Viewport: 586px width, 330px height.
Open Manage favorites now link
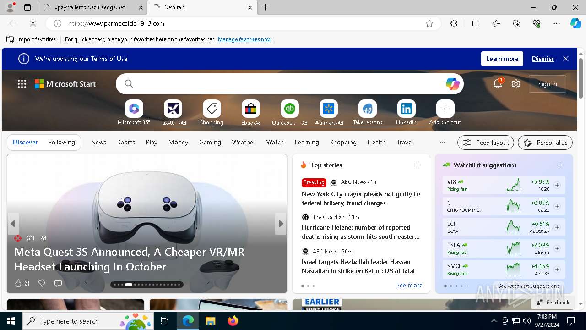coord(245,39)
